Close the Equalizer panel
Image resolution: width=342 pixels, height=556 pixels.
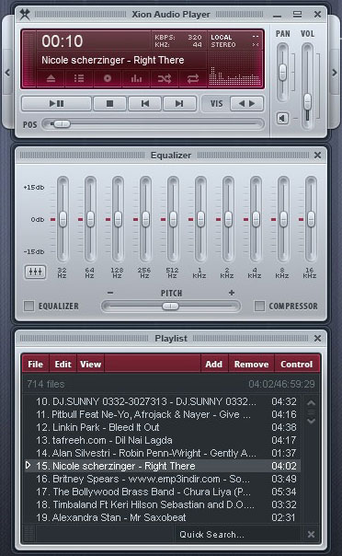coord(317,155)
